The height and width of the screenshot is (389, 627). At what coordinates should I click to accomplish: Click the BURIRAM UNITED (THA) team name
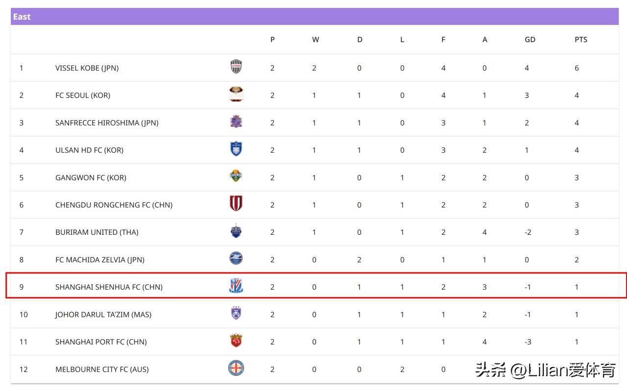[x=96, y=232]
